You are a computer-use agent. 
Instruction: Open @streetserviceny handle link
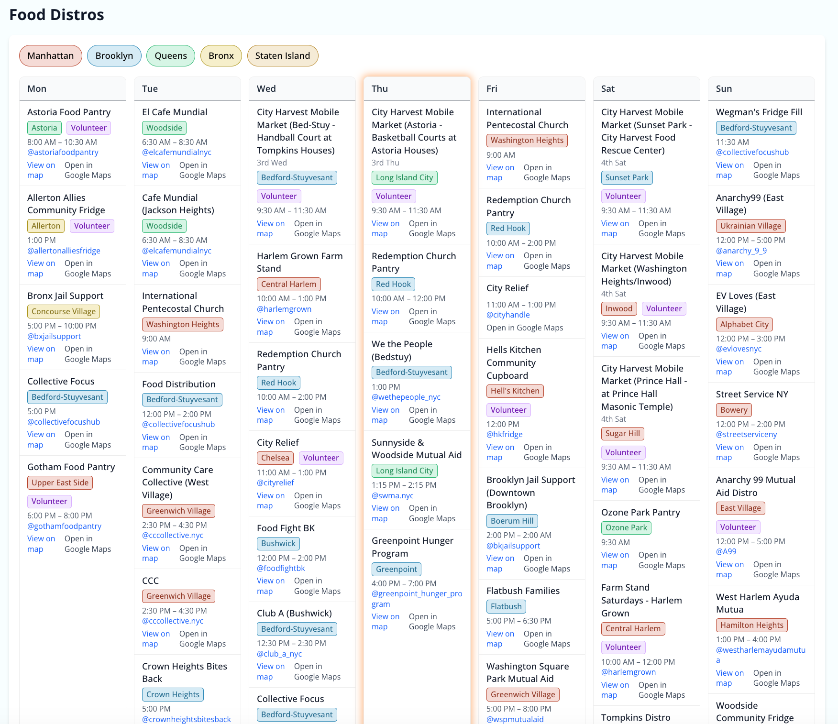click(747, 434)
